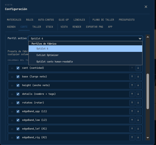The height and width of the screenshot is (145, 156).
Task: Go to Agenda tab
Action: tap(11, 27)
